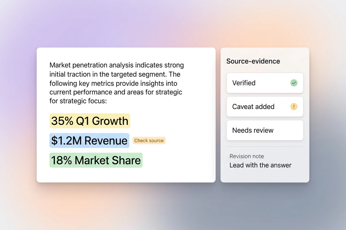This screenshot has width=346, height=230.
Task: Click the Lead with the answer note
Action: [x=260, y=165]
